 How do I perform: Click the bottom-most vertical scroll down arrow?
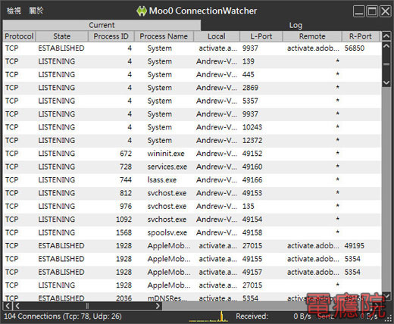[386, 296]
